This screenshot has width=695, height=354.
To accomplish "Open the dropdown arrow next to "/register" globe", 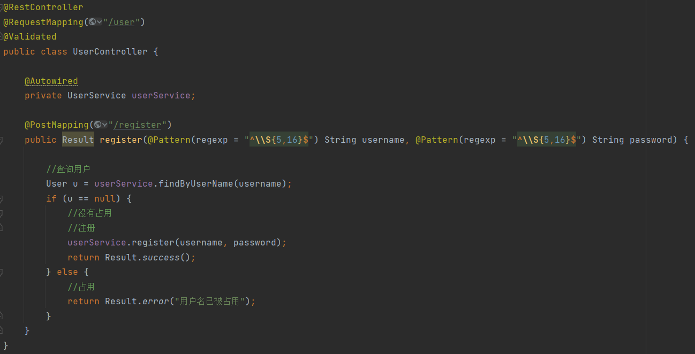I will tap(105, 125).
